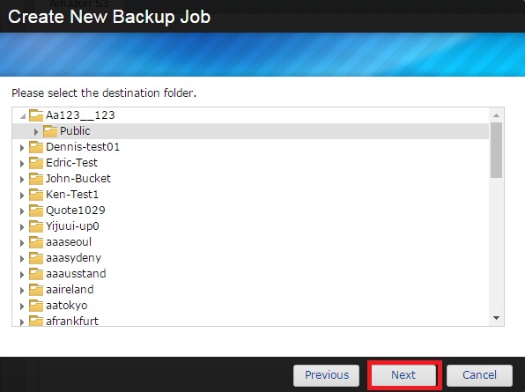Click the aatokyo folder icon
This screenshot has width=525, height=392.
pyautogui.click(x=36, y=306)
